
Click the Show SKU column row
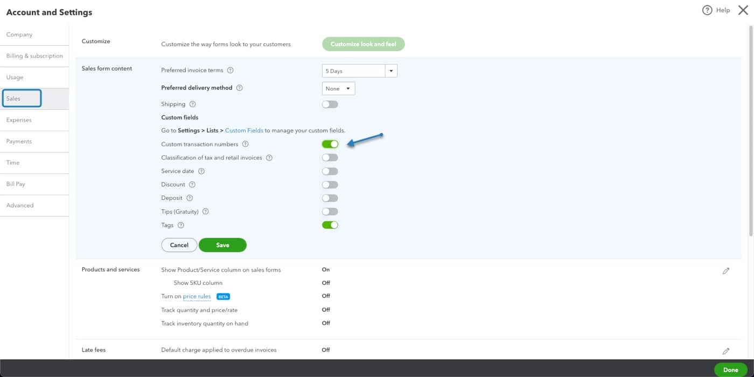(x=198, y=283)
